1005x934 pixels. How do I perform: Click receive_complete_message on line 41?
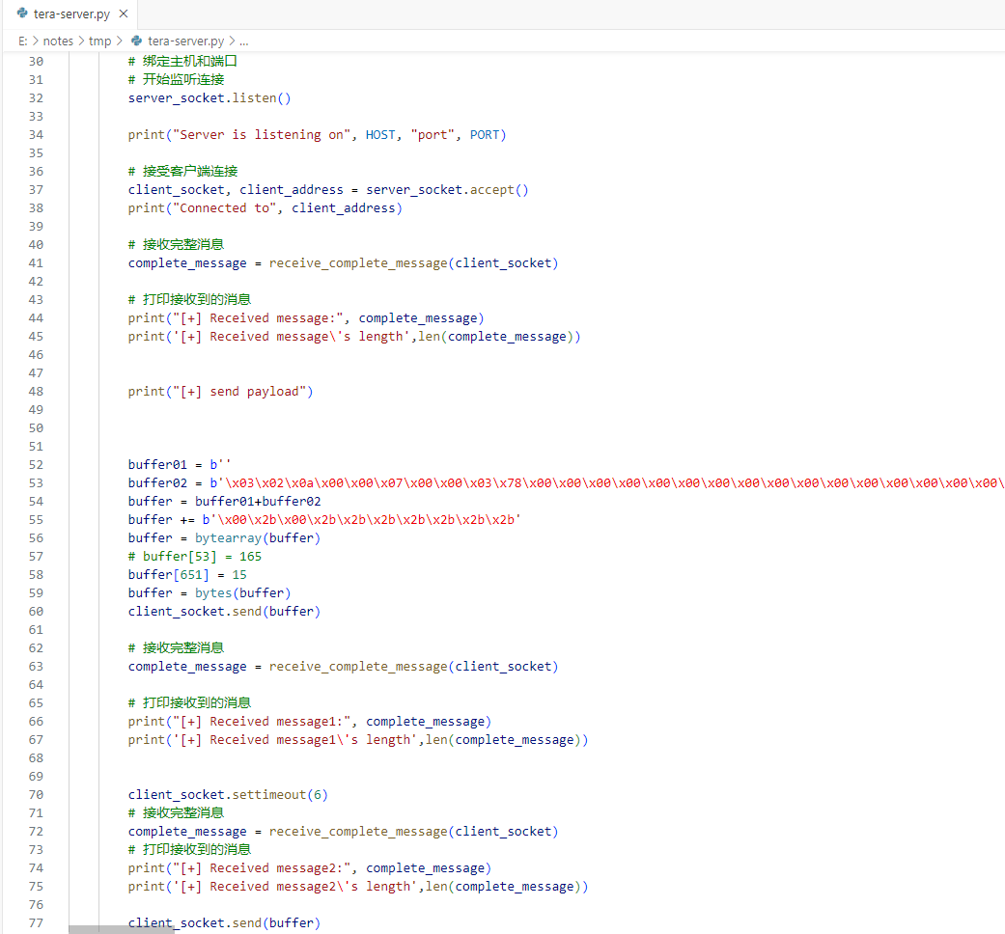click(x=358, y=262)
